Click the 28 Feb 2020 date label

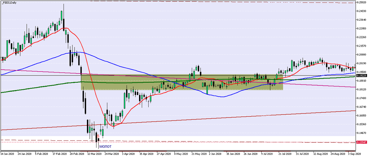(x=78, y=153)
